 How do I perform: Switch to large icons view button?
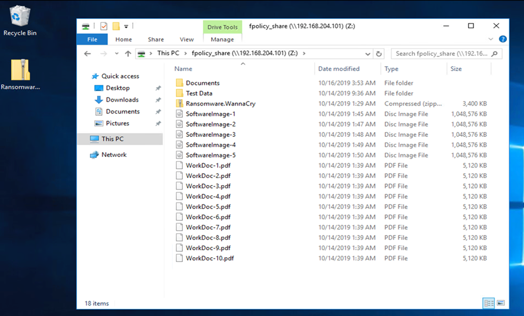pyautogui.click(x=500, y=303)
